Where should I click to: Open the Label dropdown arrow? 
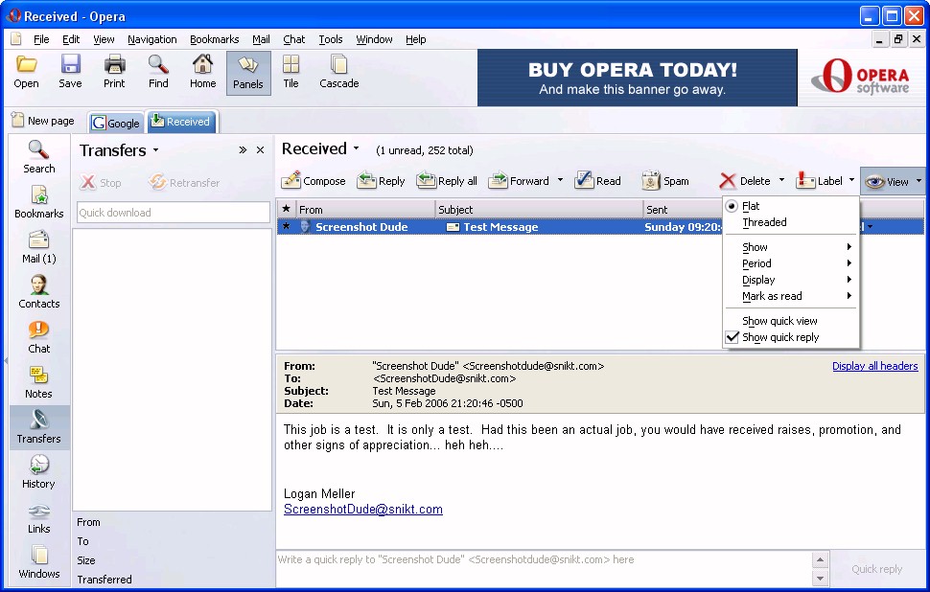851,180
